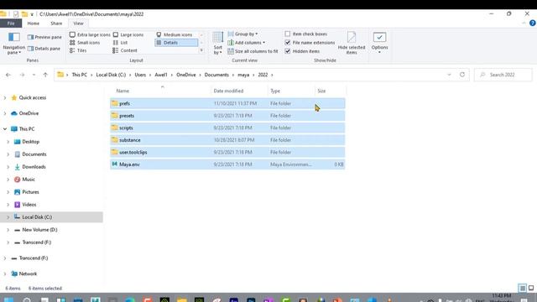Open the Navigation pane menu
Screen dimensions: 537x302
13,44
